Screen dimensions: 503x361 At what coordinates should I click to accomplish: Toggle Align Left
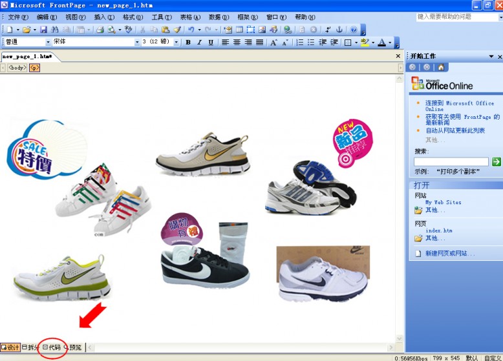click(x=225, y=42)
